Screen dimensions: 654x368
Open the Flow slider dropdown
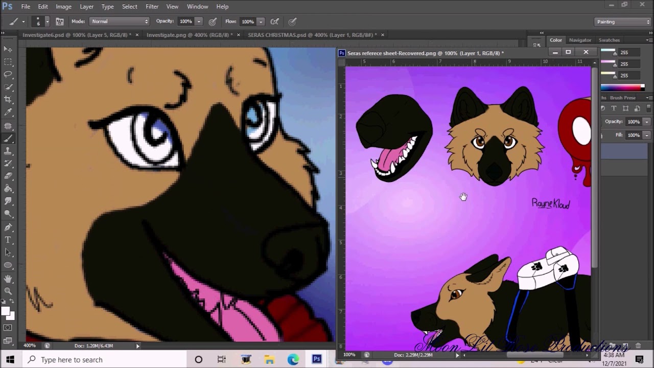pyautogui.click(x=261, y=21)
